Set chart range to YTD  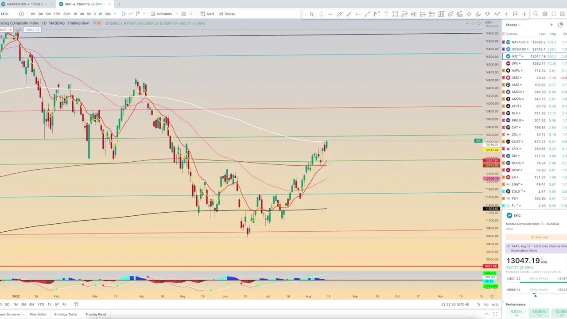tap(41, 304)
